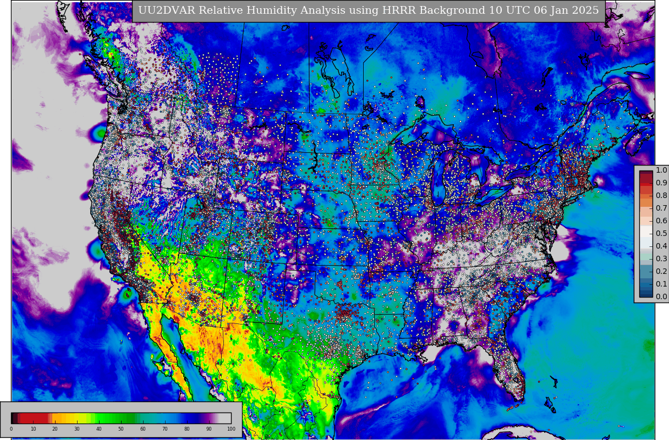Click the 0.0 label on the vertical colorbar
Screen dimensions: 669x440
coord(661,296)
